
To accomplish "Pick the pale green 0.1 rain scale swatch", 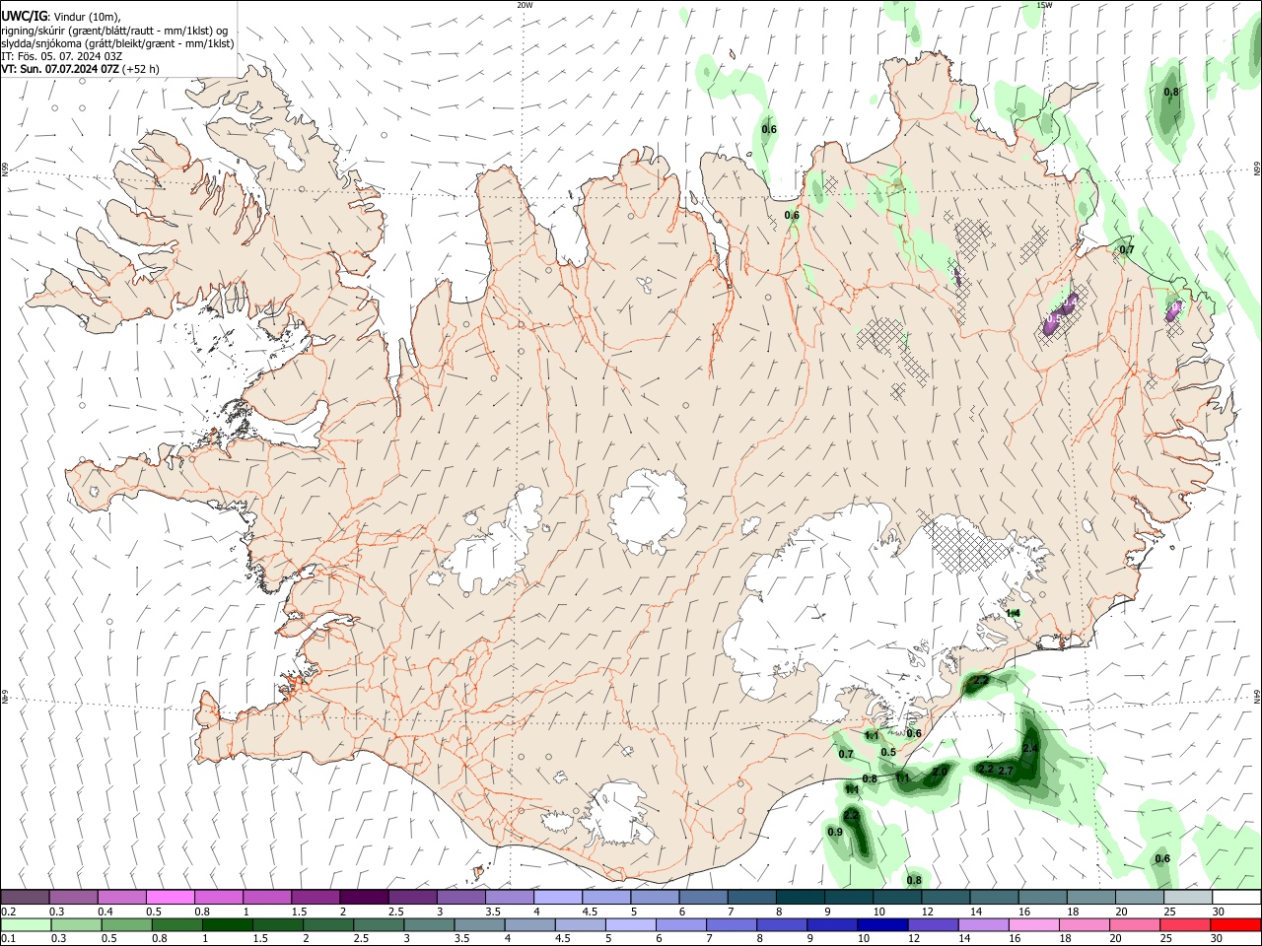I will [x=25, y=924].
